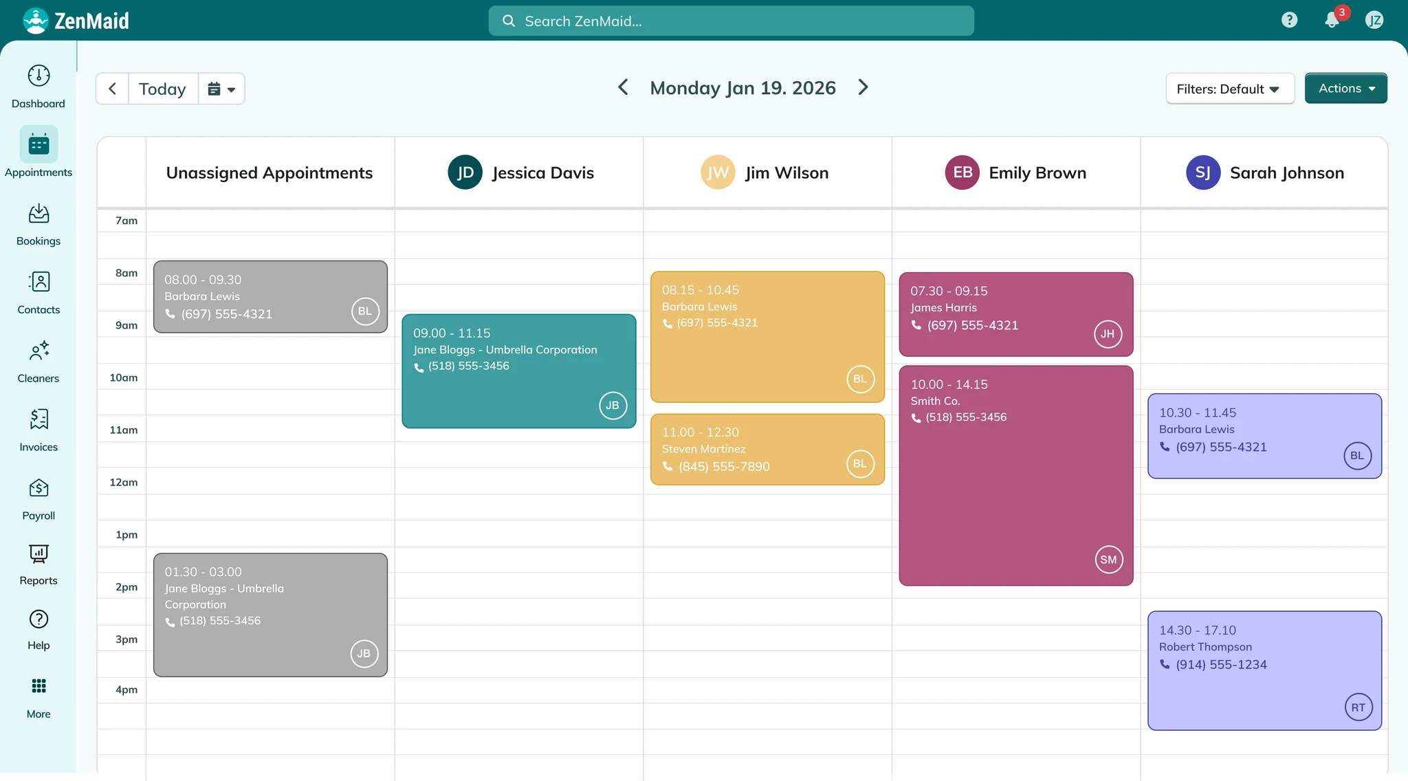The image size is (1408, 781).
Task: Select the Appointments sidebar tab
Action: [38, 153]
